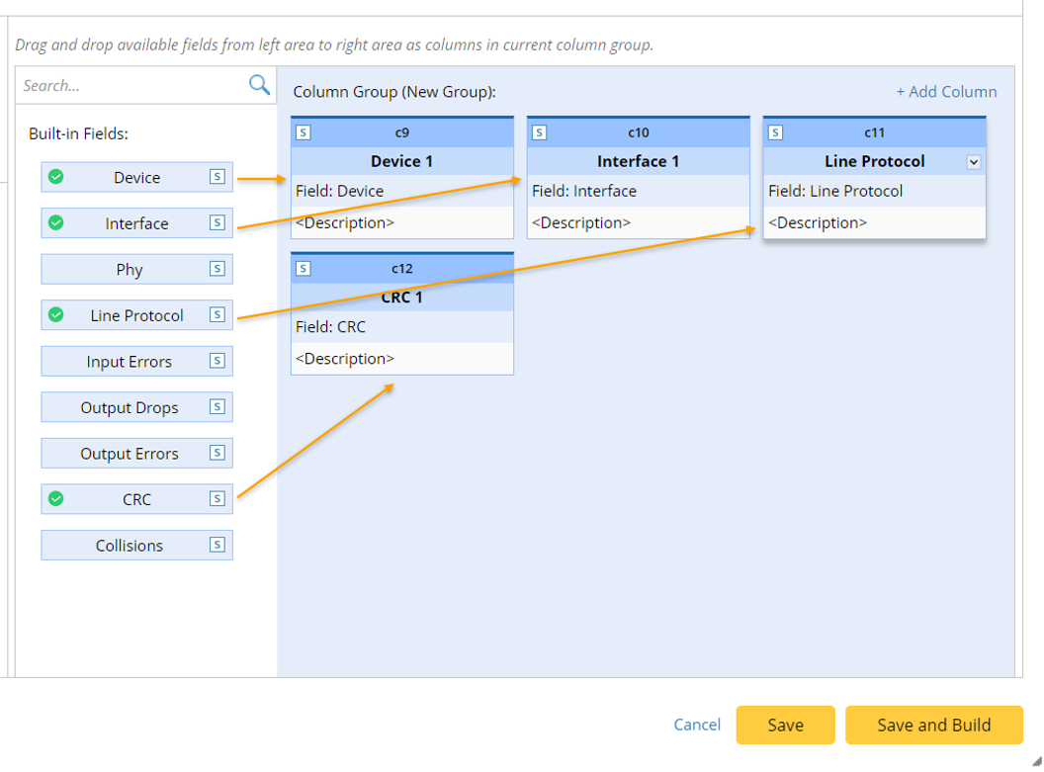Click the Cancel link
The image size is (1044, 772).
click(x=697, y=725)
